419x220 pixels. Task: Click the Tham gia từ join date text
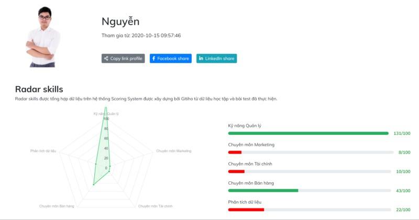coord(141,36)
